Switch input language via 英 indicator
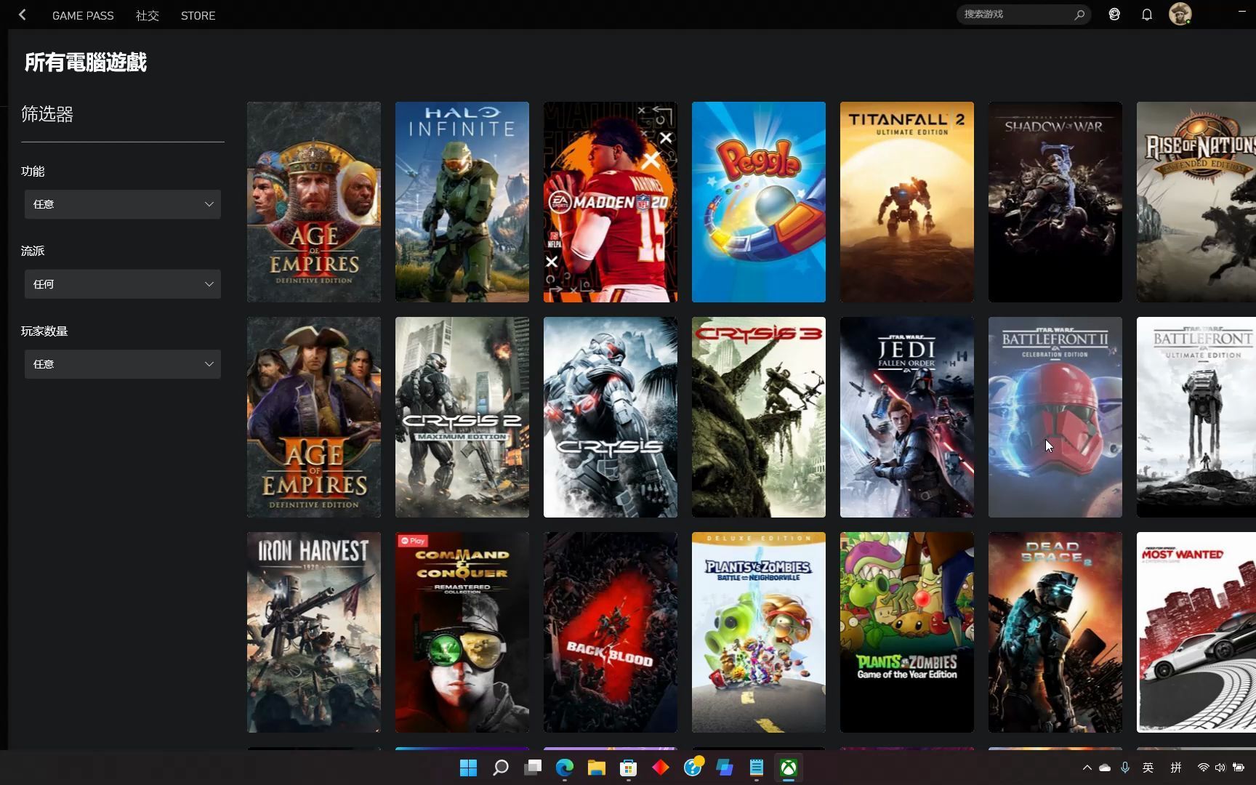Image resolution: width=1256 pixels, height=785 pixels. pos(1148,768)
